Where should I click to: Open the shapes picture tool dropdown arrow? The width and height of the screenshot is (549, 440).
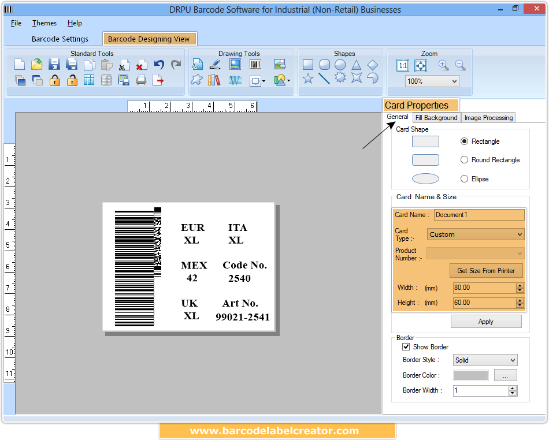click(x=288, y=81)
